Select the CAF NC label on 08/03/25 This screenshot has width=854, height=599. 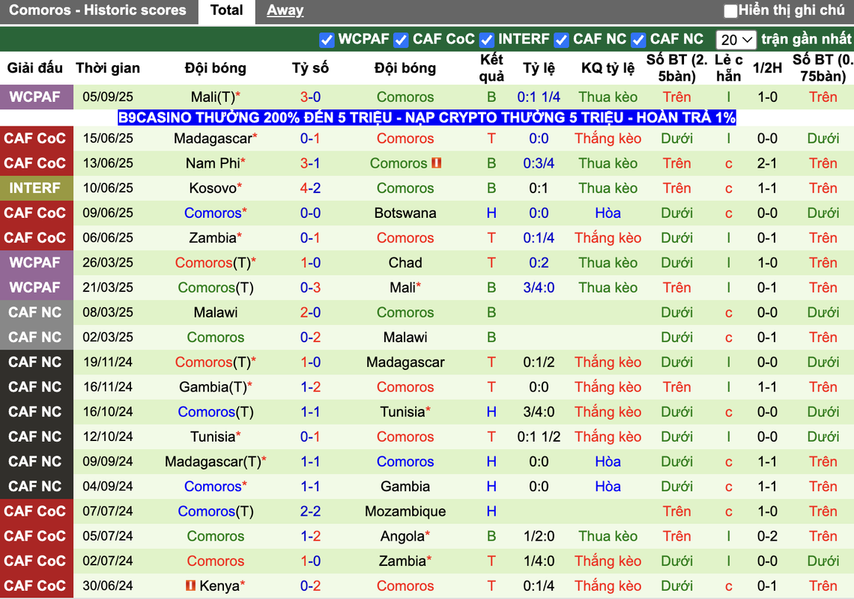[36, 312]
